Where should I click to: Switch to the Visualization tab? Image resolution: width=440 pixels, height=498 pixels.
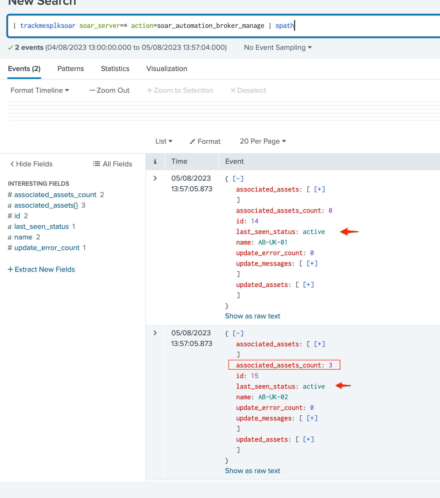(x=167, y=69)
